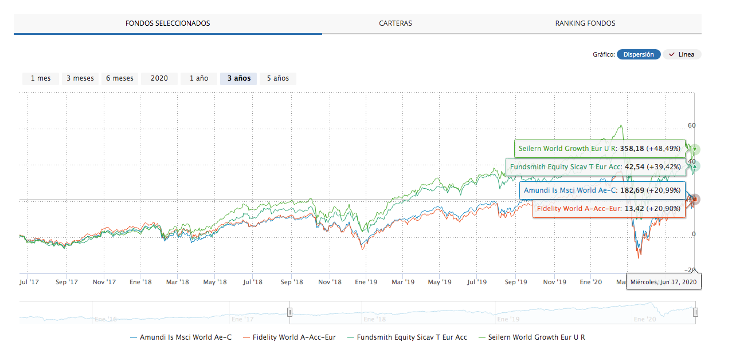732x350 pixels.
Task: Click the Jul '17 axis label
Action: pos(29,282)
